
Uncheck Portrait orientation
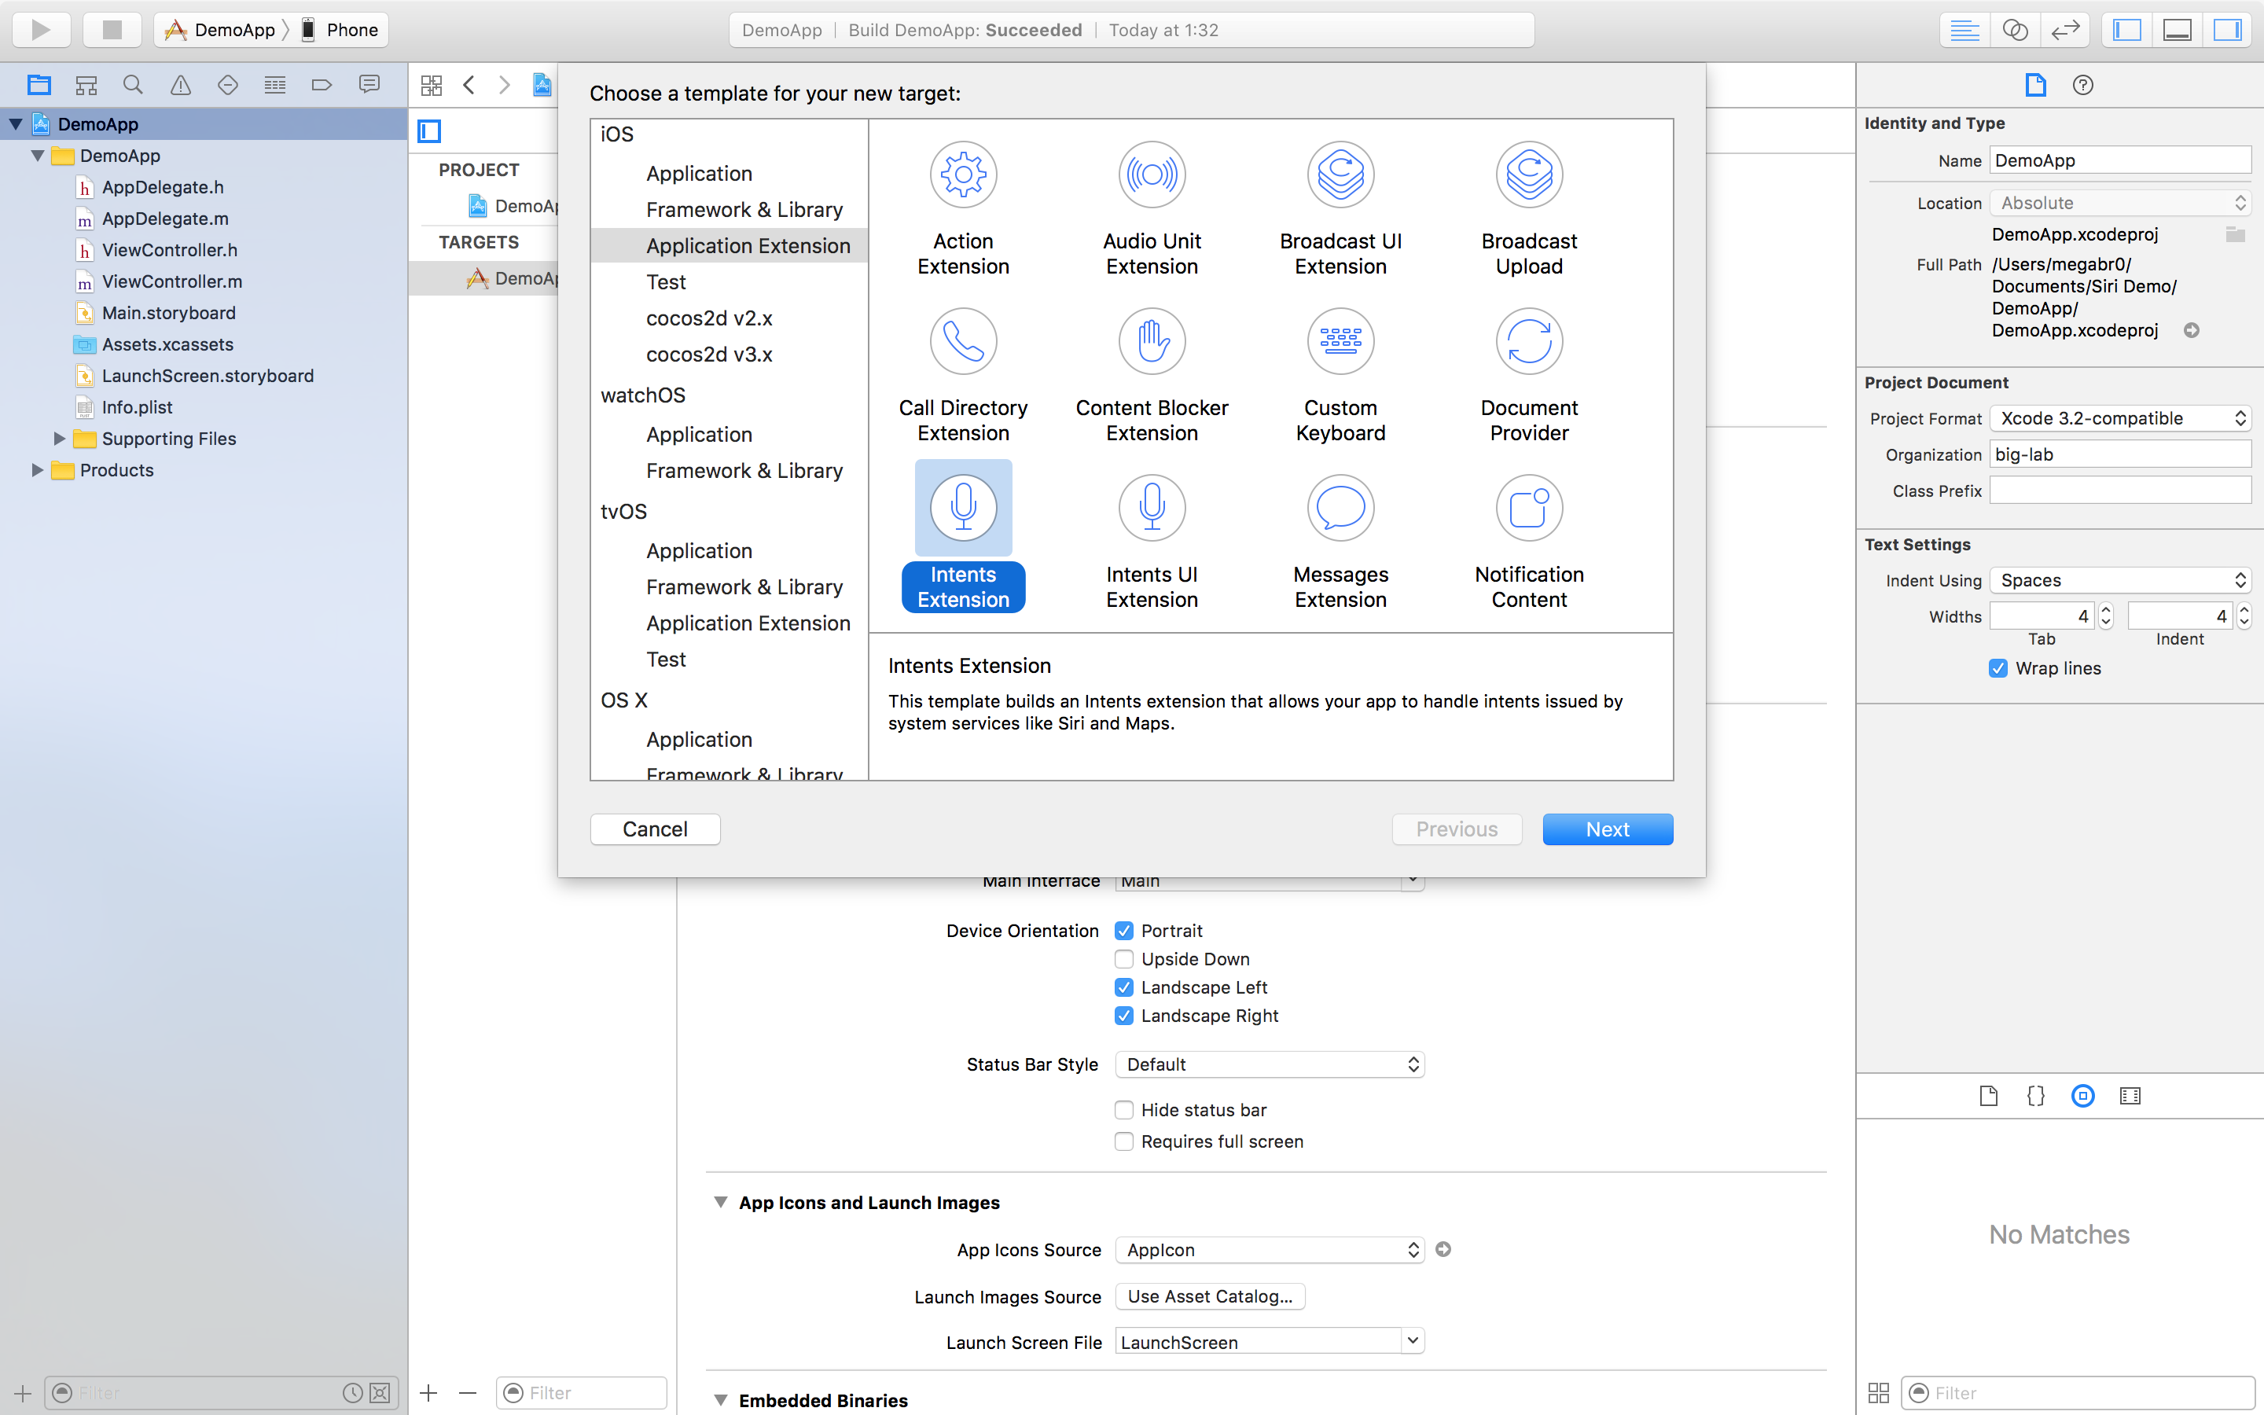pyautogui.click(x=1123, y=930)
